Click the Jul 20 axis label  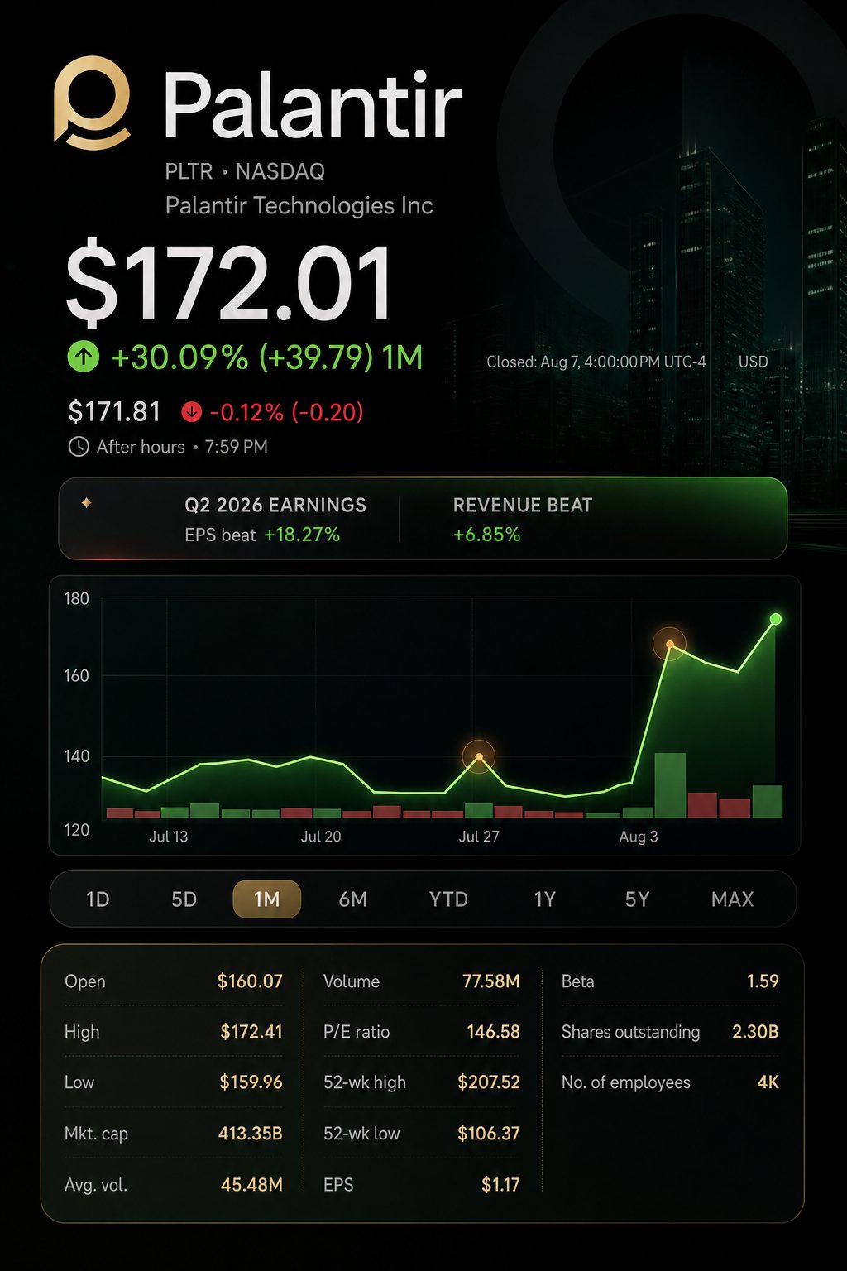tap(321, 837)
